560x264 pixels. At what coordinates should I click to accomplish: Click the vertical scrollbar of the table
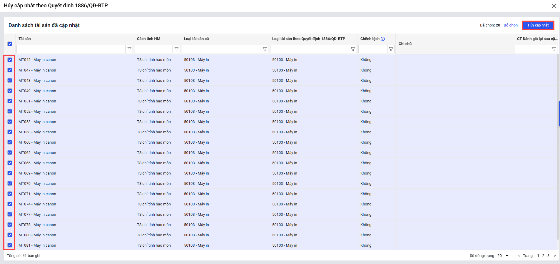coord(558,147)
